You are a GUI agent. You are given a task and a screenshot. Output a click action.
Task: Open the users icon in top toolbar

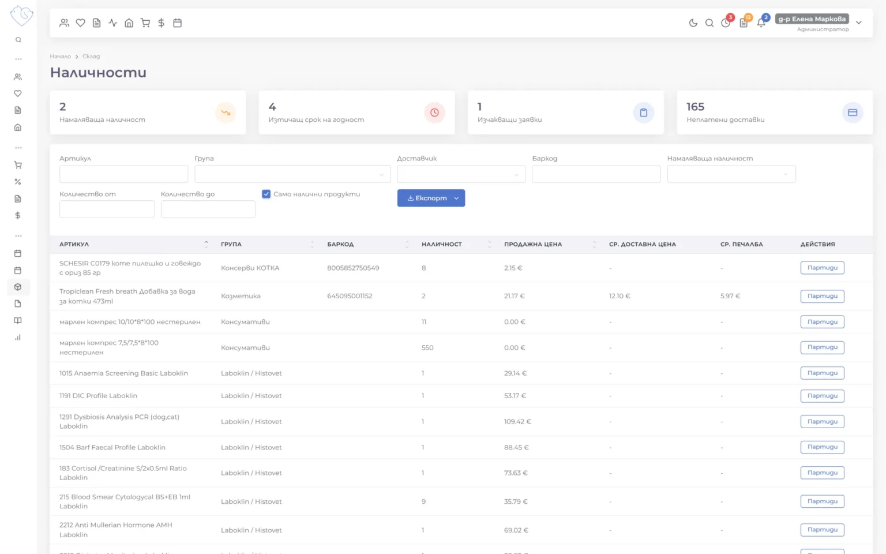(65, 23)
